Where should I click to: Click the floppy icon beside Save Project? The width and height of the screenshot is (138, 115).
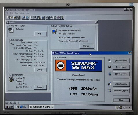coord(110,67)
